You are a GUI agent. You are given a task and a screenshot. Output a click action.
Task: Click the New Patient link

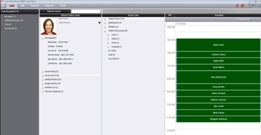click(x=64, y=22)
